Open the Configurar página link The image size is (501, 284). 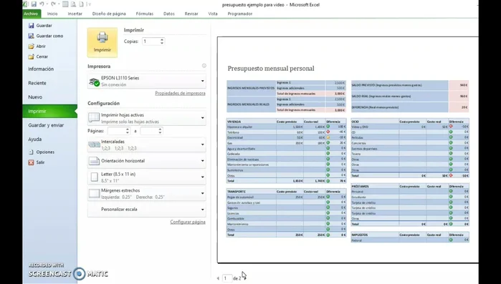pyautogui.click(x=188, y=222)
